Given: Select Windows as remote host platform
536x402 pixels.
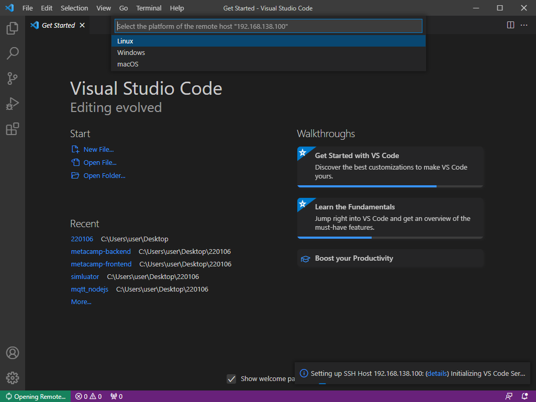Looking at the screenshot, I should [269, 53].
